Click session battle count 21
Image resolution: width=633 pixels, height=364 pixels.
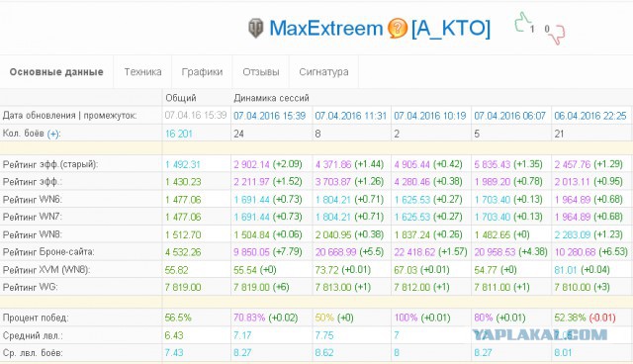[x=559, y=134]
